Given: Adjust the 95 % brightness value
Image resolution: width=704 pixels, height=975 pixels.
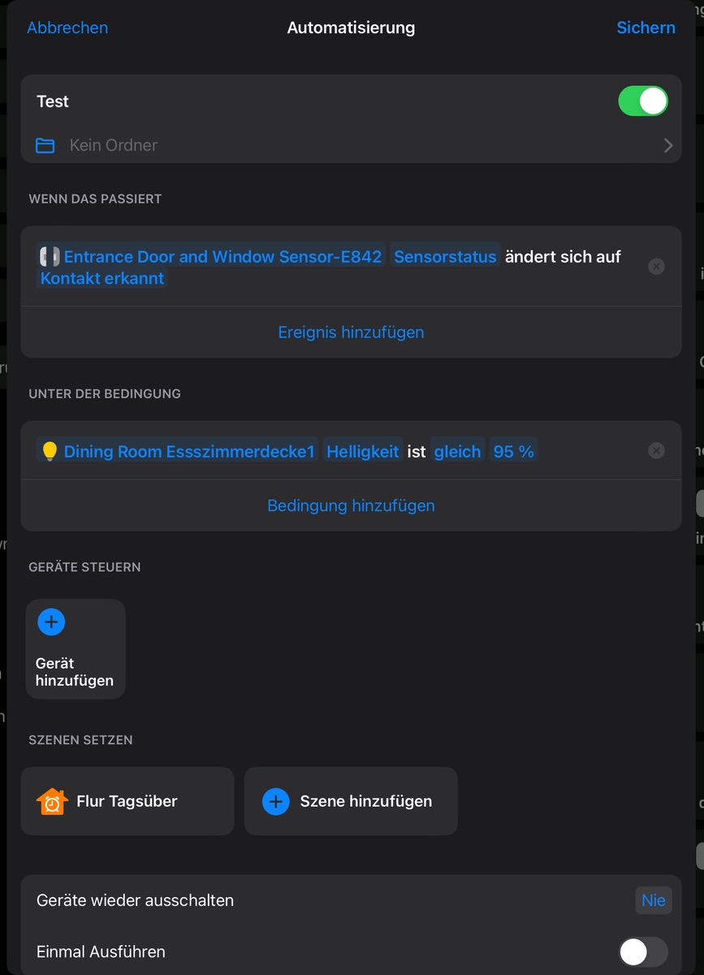Looking at the screenshot, I should pos(513,451).
